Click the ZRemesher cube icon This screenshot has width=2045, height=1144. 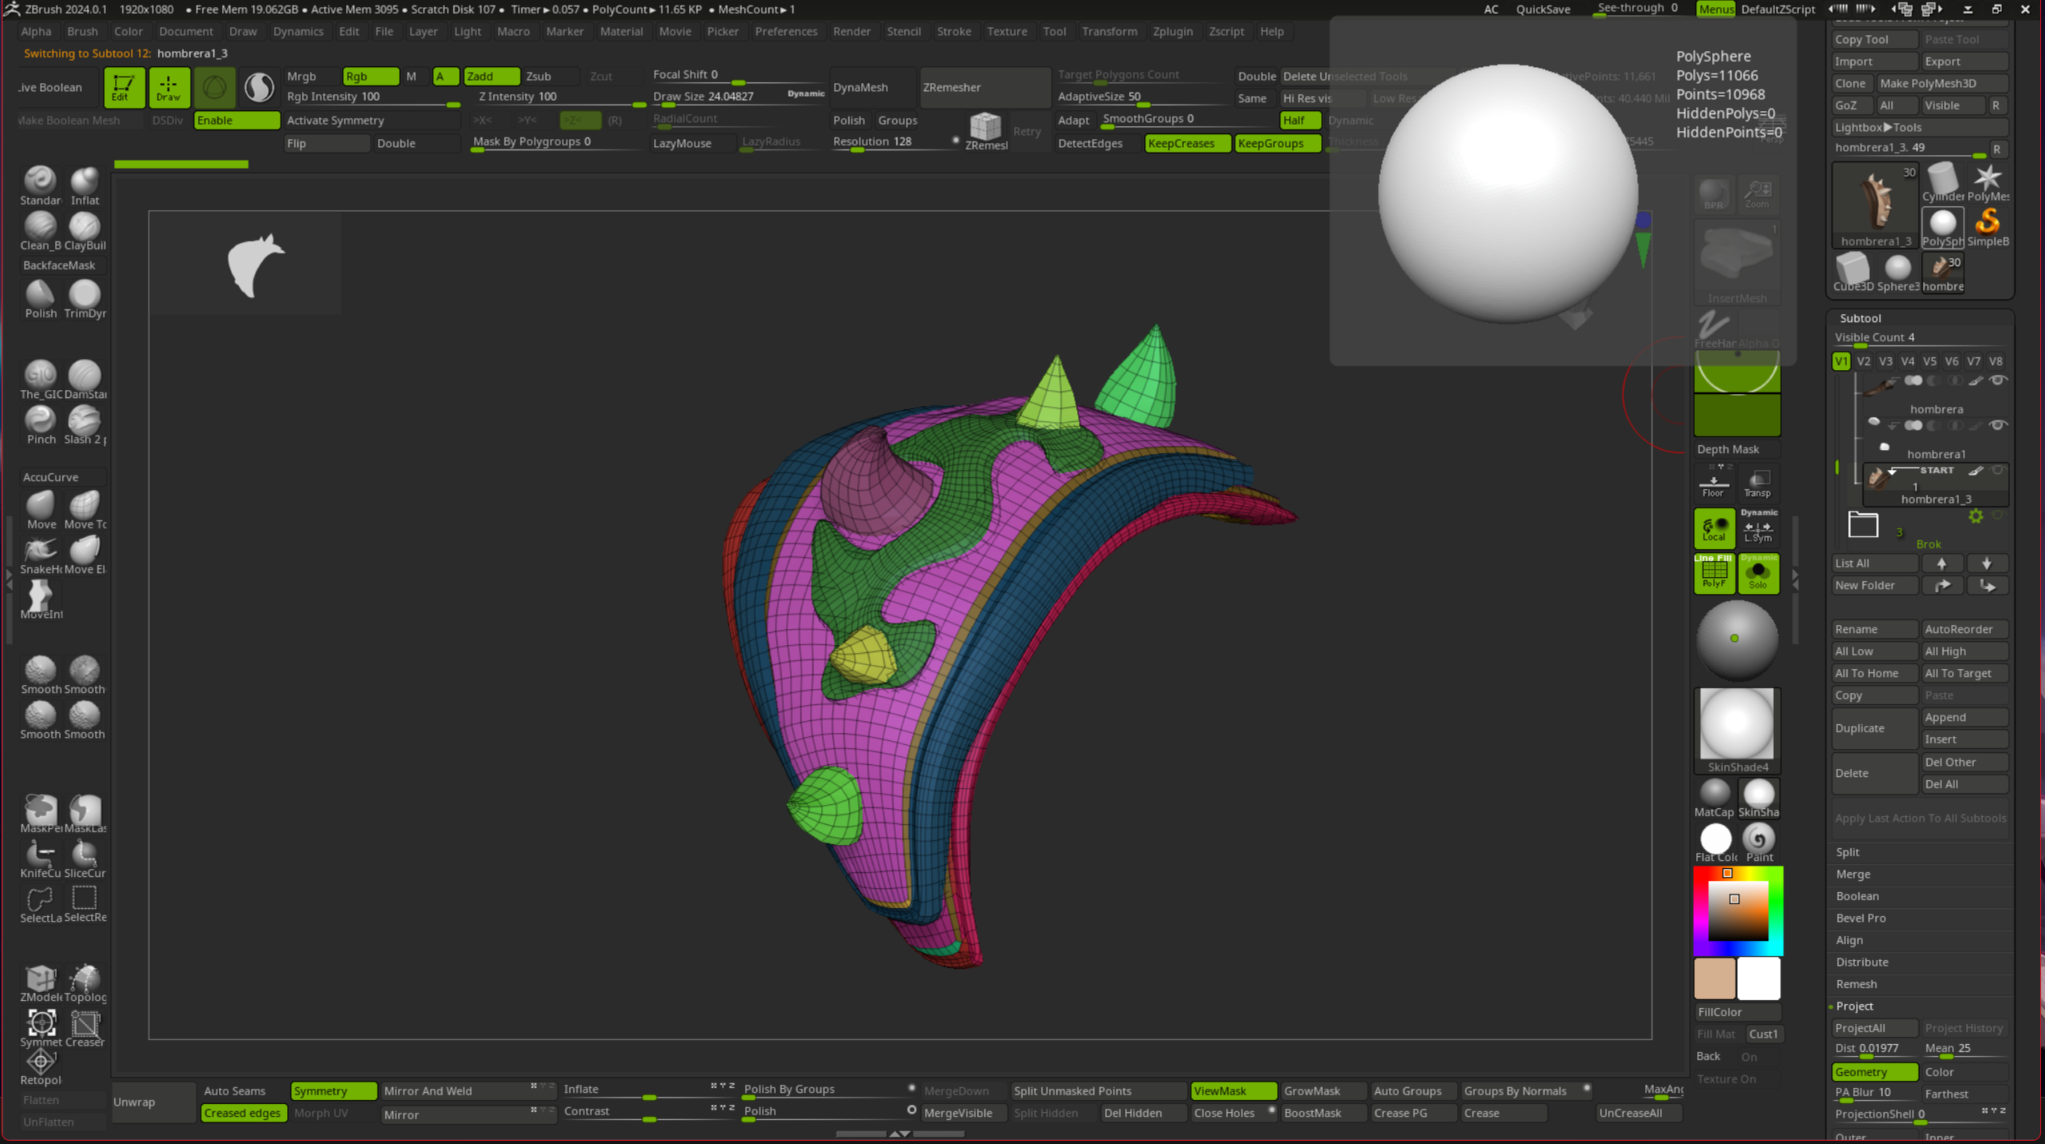(985, 126)
